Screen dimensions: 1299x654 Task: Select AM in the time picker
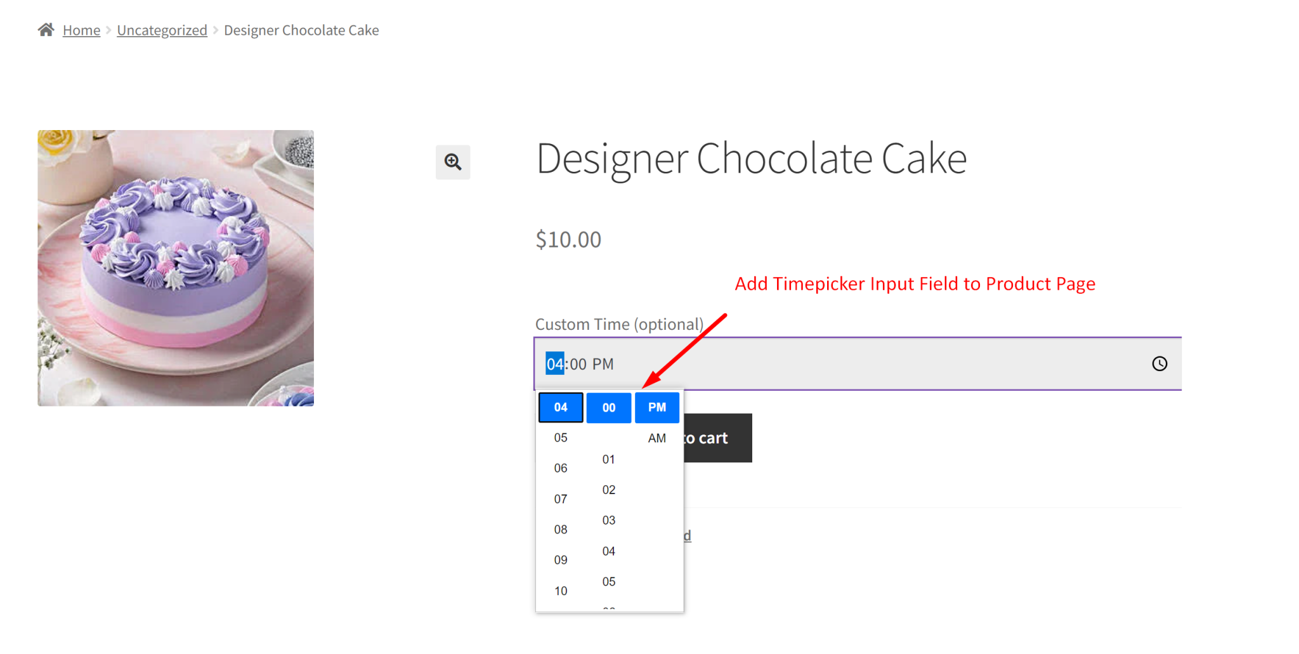coord(657,438)
